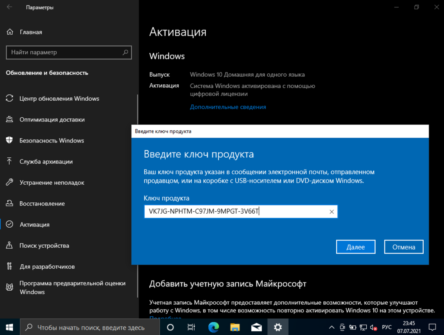This screenshot has height=335, width=444.
Task: Click the Введите ключ продукта dialog heading
Action: [x=199, y=154]
